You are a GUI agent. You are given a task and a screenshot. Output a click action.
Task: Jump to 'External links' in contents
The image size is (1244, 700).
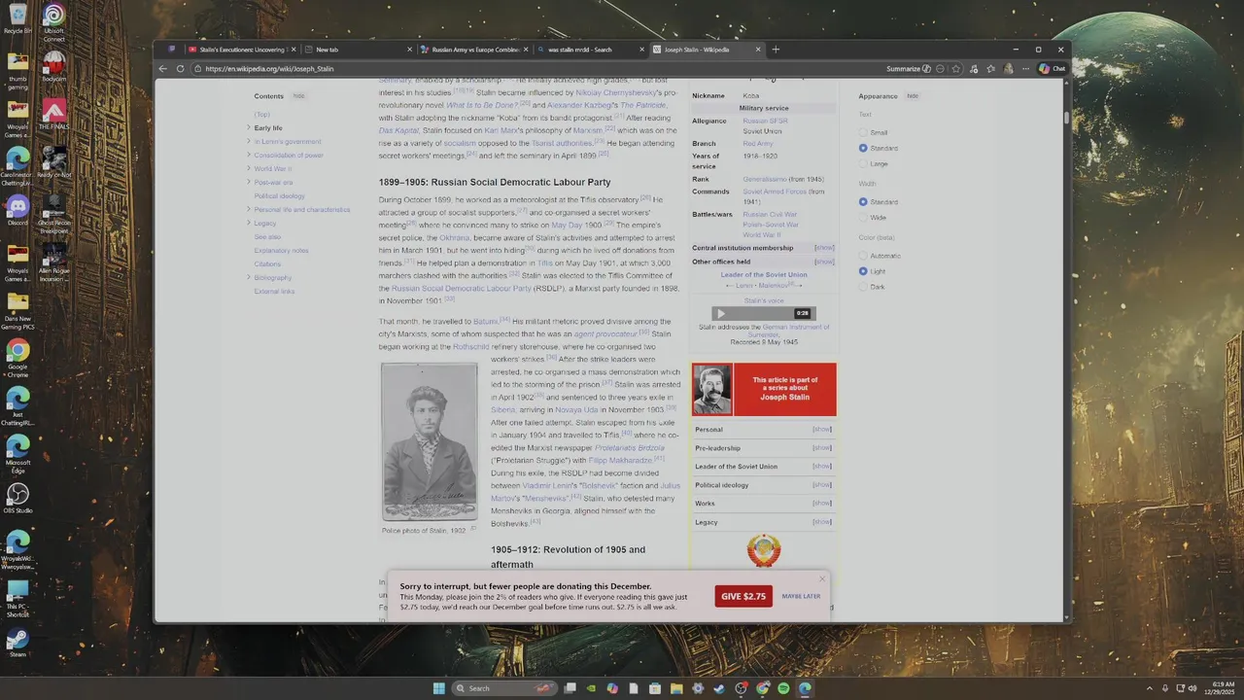pos(274,291)
